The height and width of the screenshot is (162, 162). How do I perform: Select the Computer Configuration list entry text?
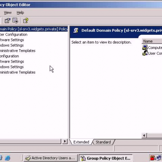(155, 48)
